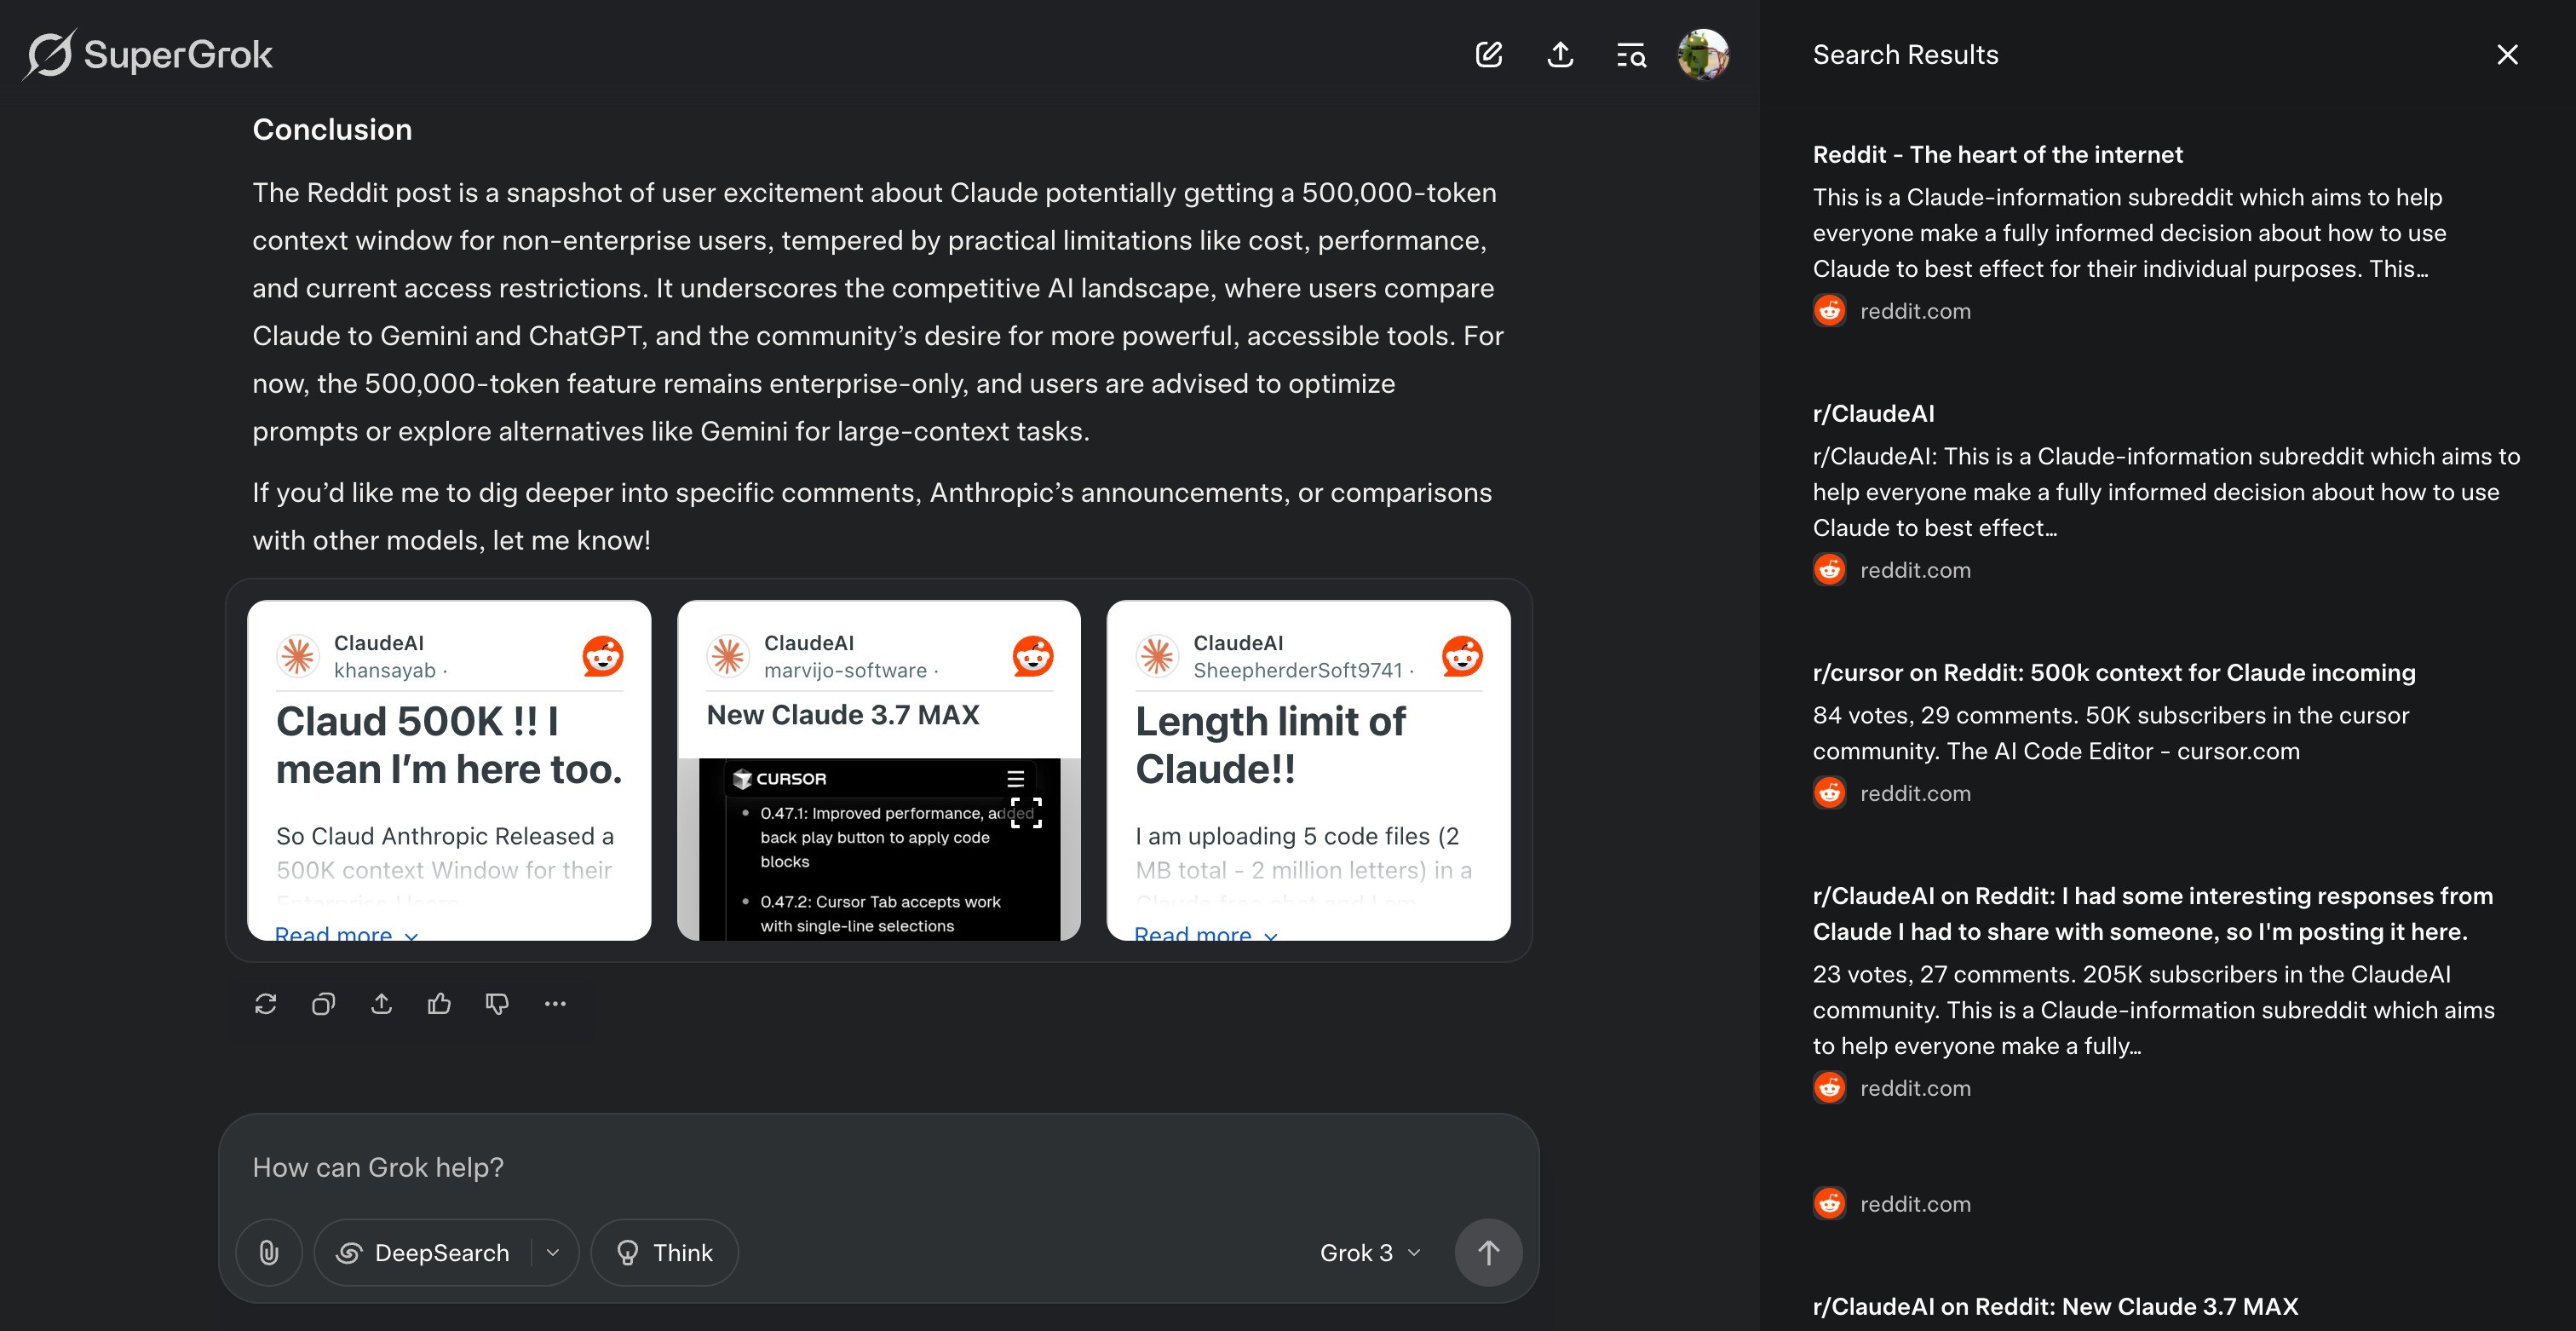The height and width of the screenshot is (1331, 2576).
Task: Share the response using the icon below the answer
Action: [381, 1004]
